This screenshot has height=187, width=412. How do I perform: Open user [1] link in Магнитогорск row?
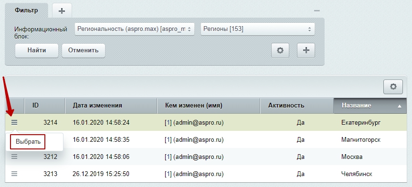click(x=168, y=140)
